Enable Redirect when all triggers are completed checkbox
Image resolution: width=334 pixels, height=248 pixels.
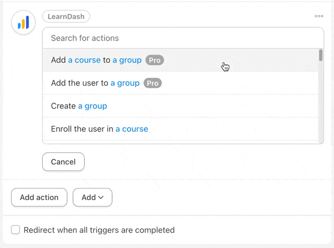tap(16, 230)
